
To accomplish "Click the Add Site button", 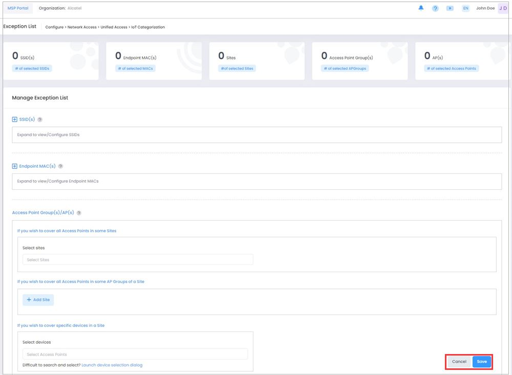I will click(38, 300).
